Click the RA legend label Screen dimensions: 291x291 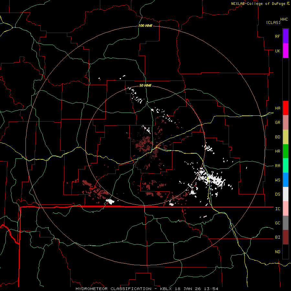point(277,166)
